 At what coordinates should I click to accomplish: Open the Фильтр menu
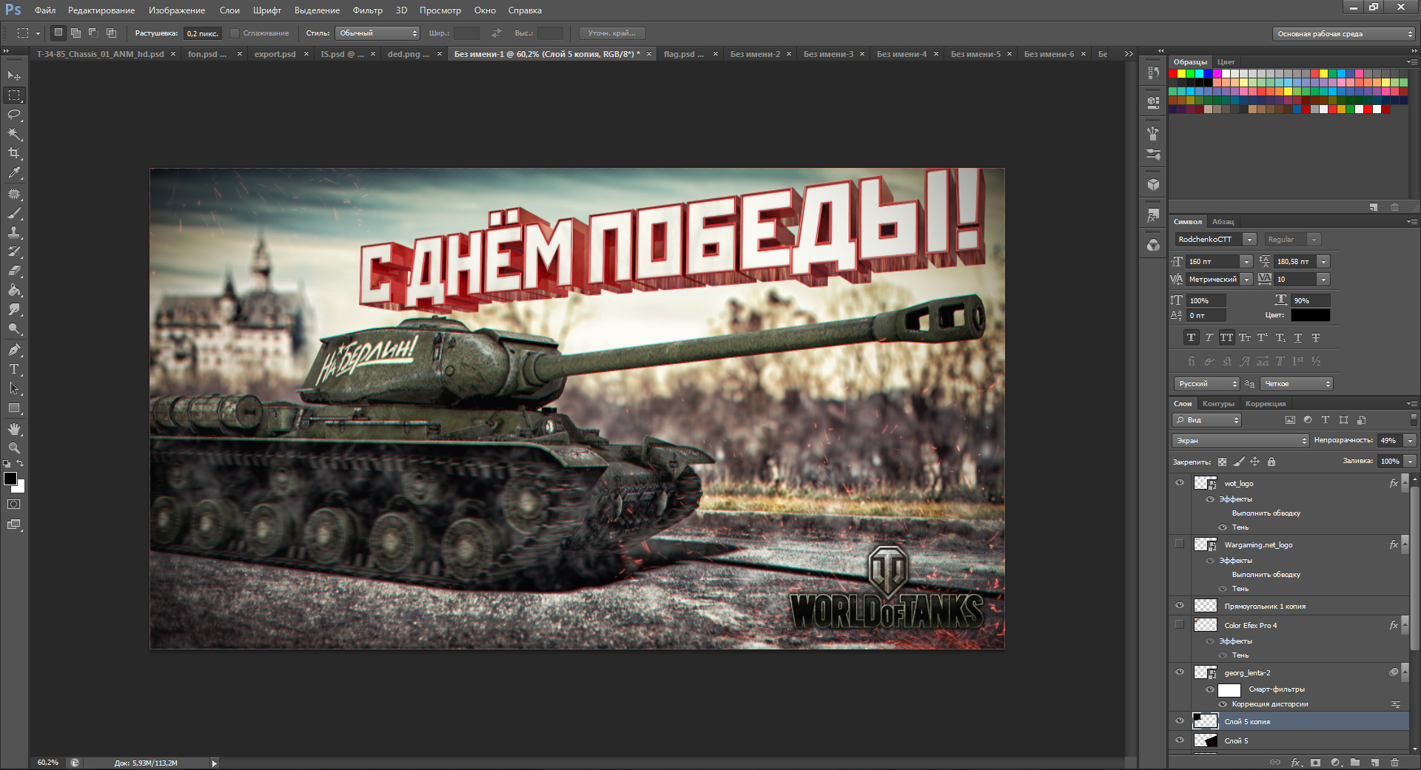pos(367,10)
